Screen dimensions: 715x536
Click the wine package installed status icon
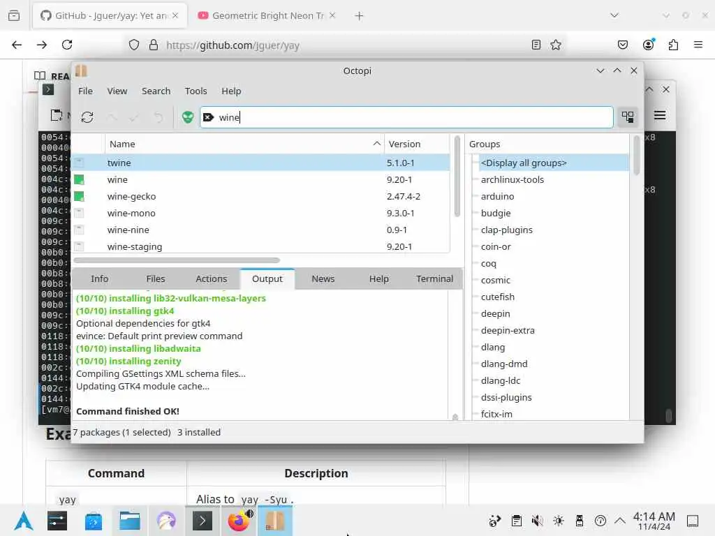tap(79, 179)
